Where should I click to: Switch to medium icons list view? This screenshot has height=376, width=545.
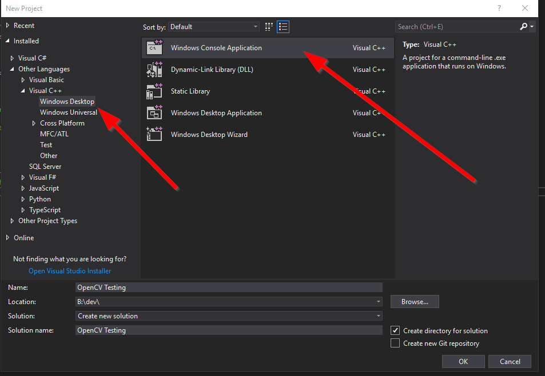tap(283, 27)
